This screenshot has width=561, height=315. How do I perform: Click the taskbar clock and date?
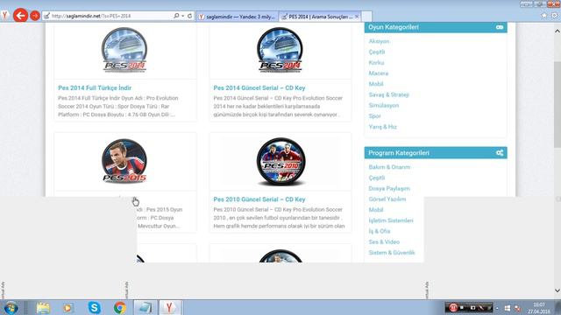(539, 308)
